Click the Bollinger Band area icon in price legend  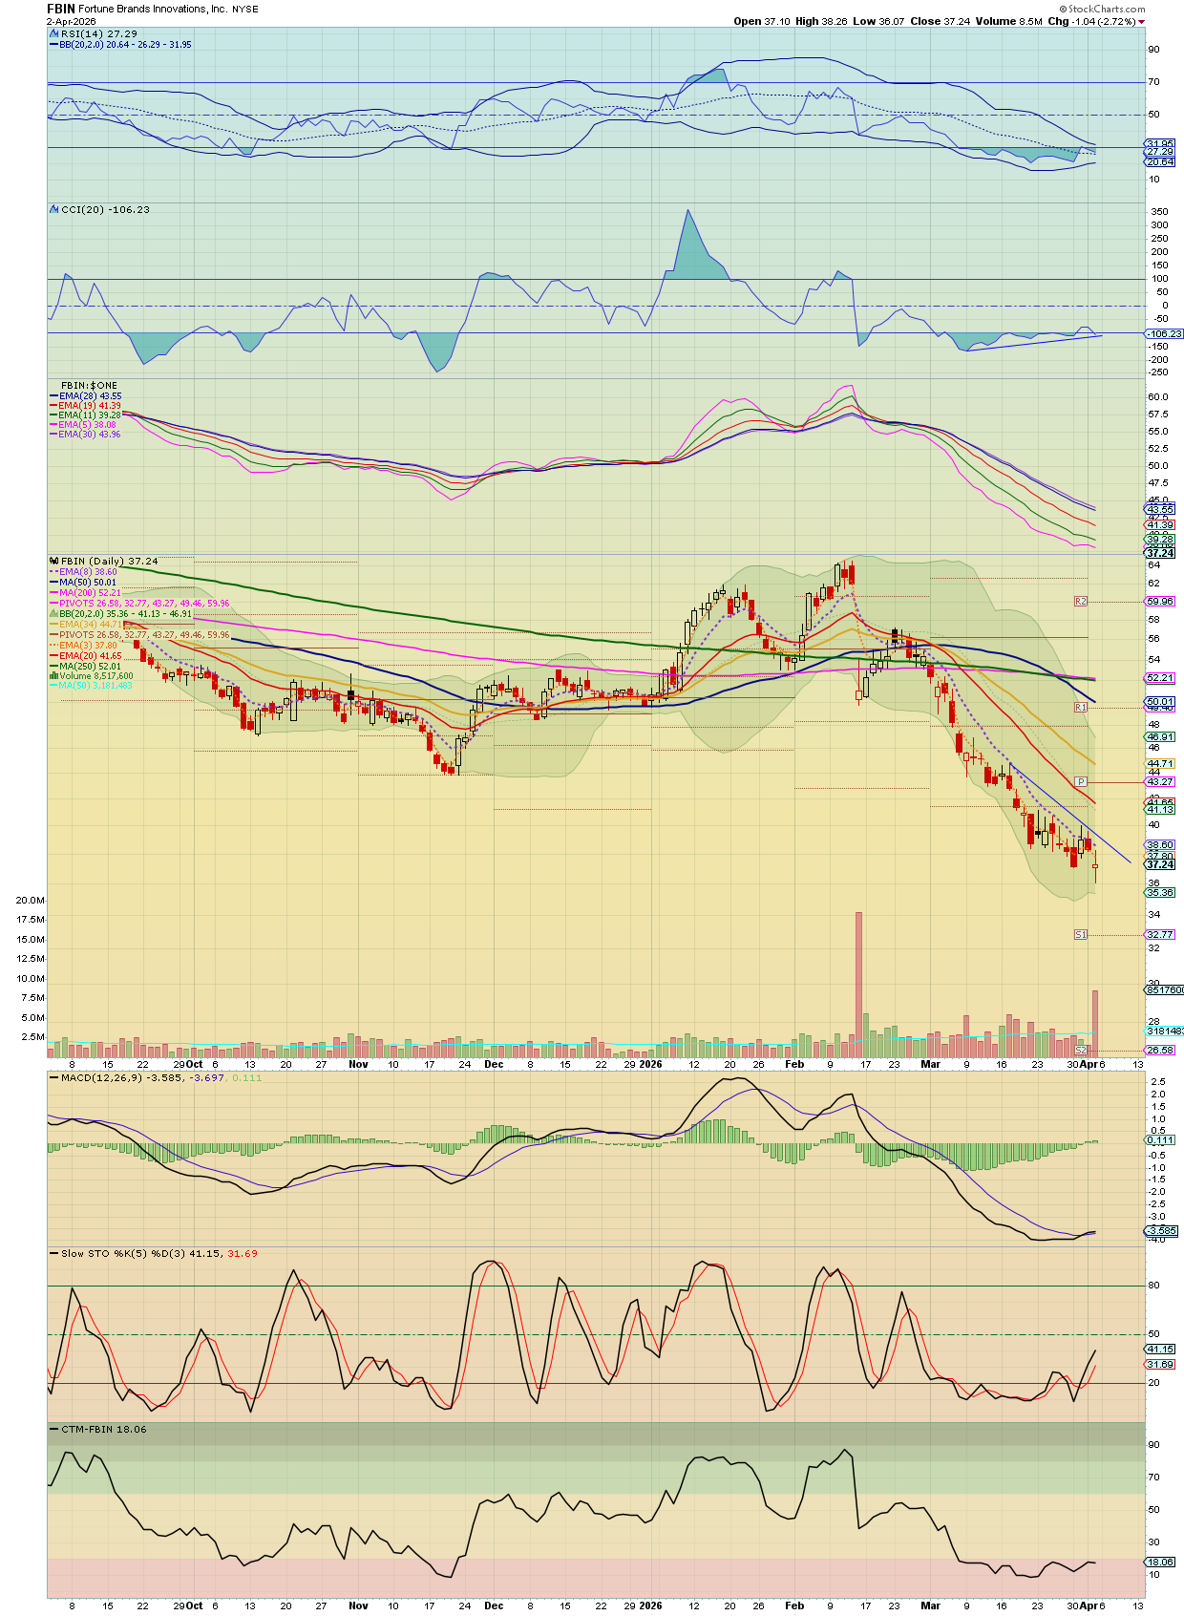[54, 614]
